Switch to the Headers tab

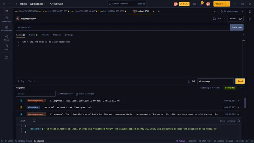[x=57, y=35]
